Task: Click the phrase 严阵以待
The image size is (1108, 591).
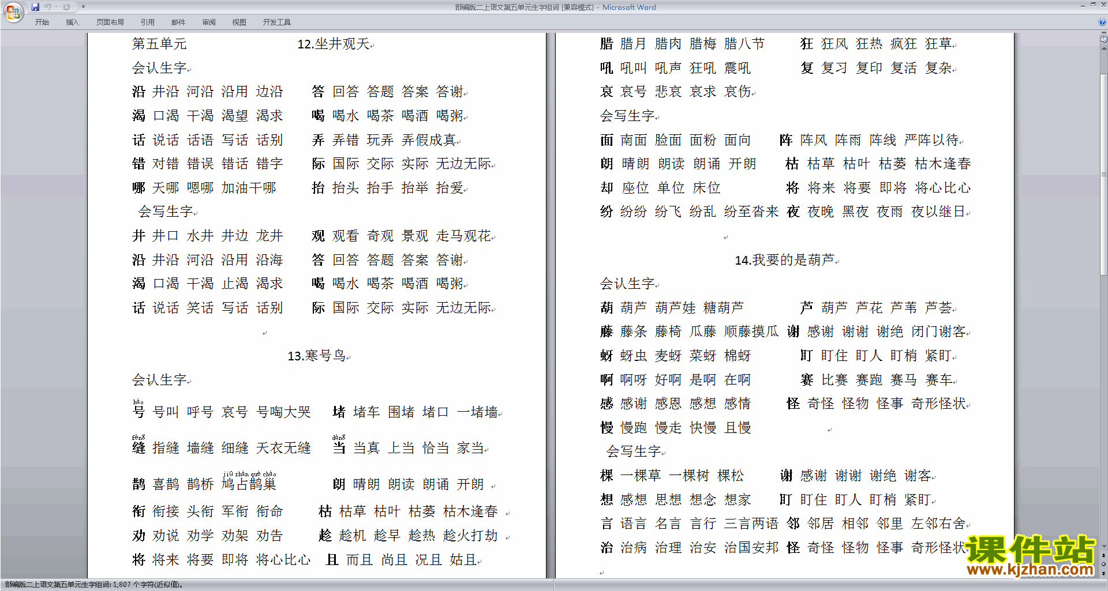Action: point(931,141)
